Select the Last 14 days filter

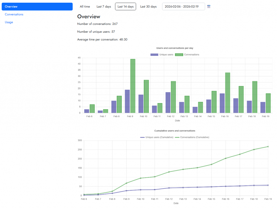pyautogui.click(x=126, y=6)
